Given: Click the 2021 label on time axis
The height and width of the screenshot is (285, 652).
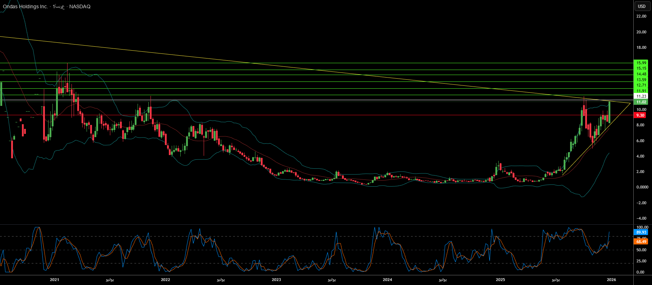Looking at the screenshot, I should point(55,280).
